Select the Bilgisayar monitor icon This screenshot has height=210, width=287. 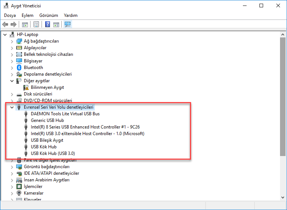(19, 61)
